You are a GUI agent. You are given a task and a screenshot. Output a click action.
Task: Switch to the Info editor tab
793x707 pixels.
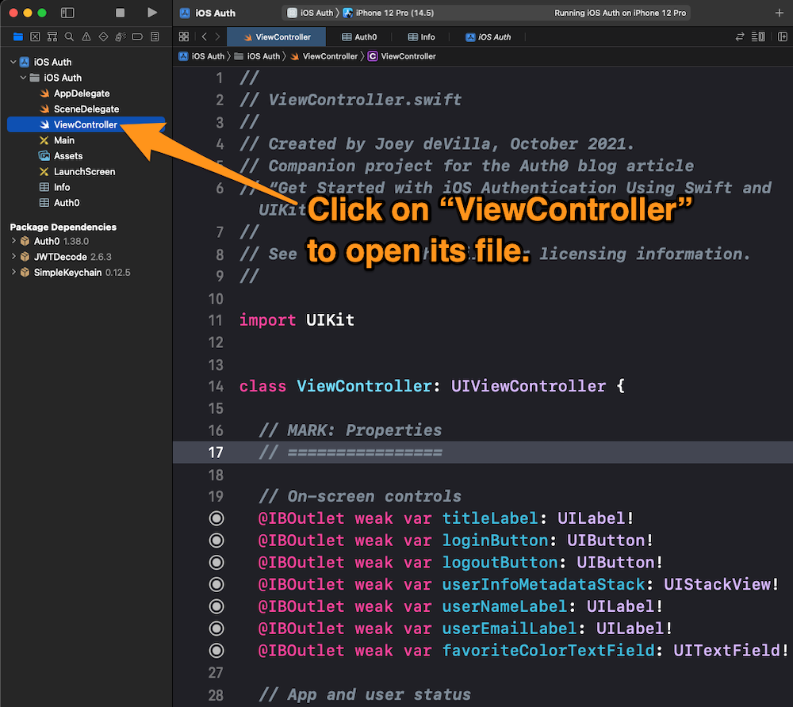click(421, 37)
